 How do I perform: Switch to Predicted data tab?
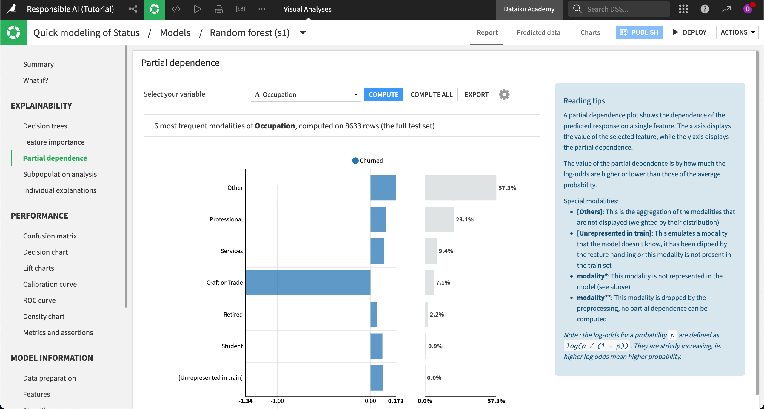point(538,32)
